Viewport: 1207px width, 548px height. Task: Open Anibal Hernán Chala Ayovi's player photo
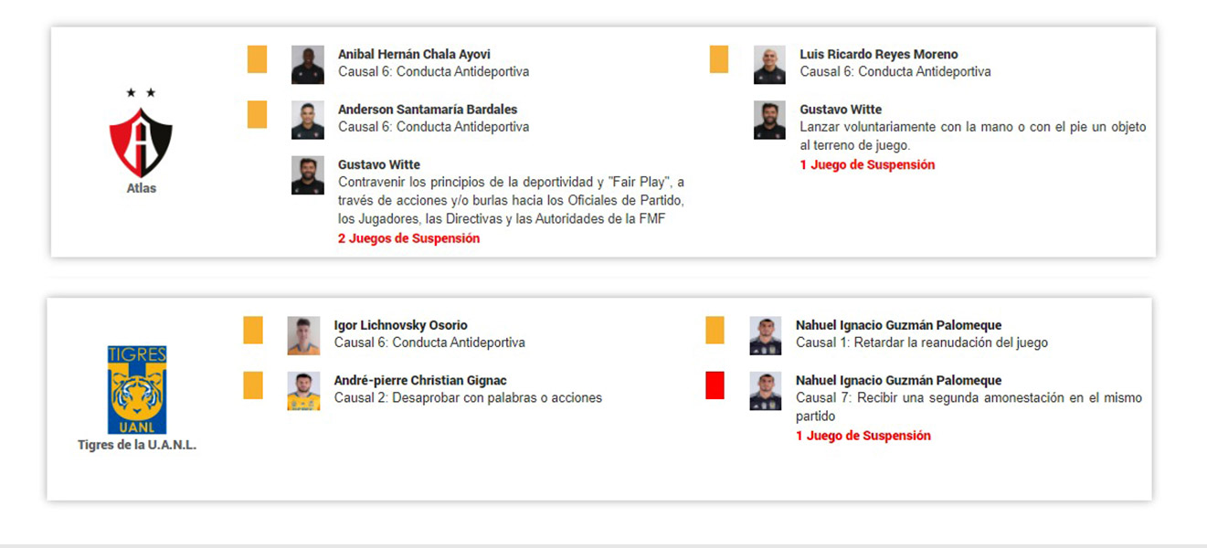(308, 65)
